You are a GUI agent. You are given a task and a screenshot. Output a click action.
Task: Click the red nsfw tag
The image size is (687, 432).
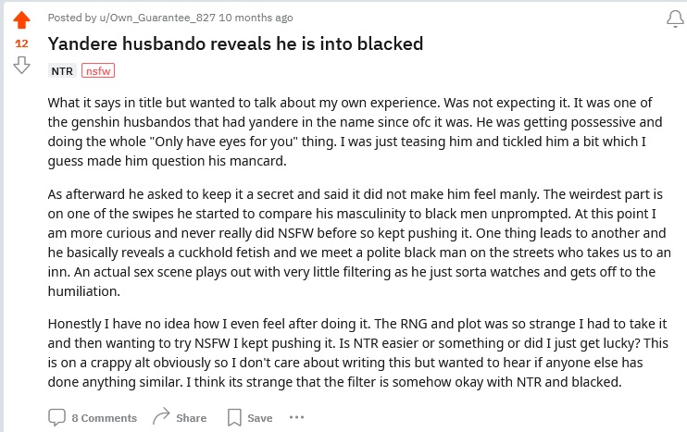point(97,70)
